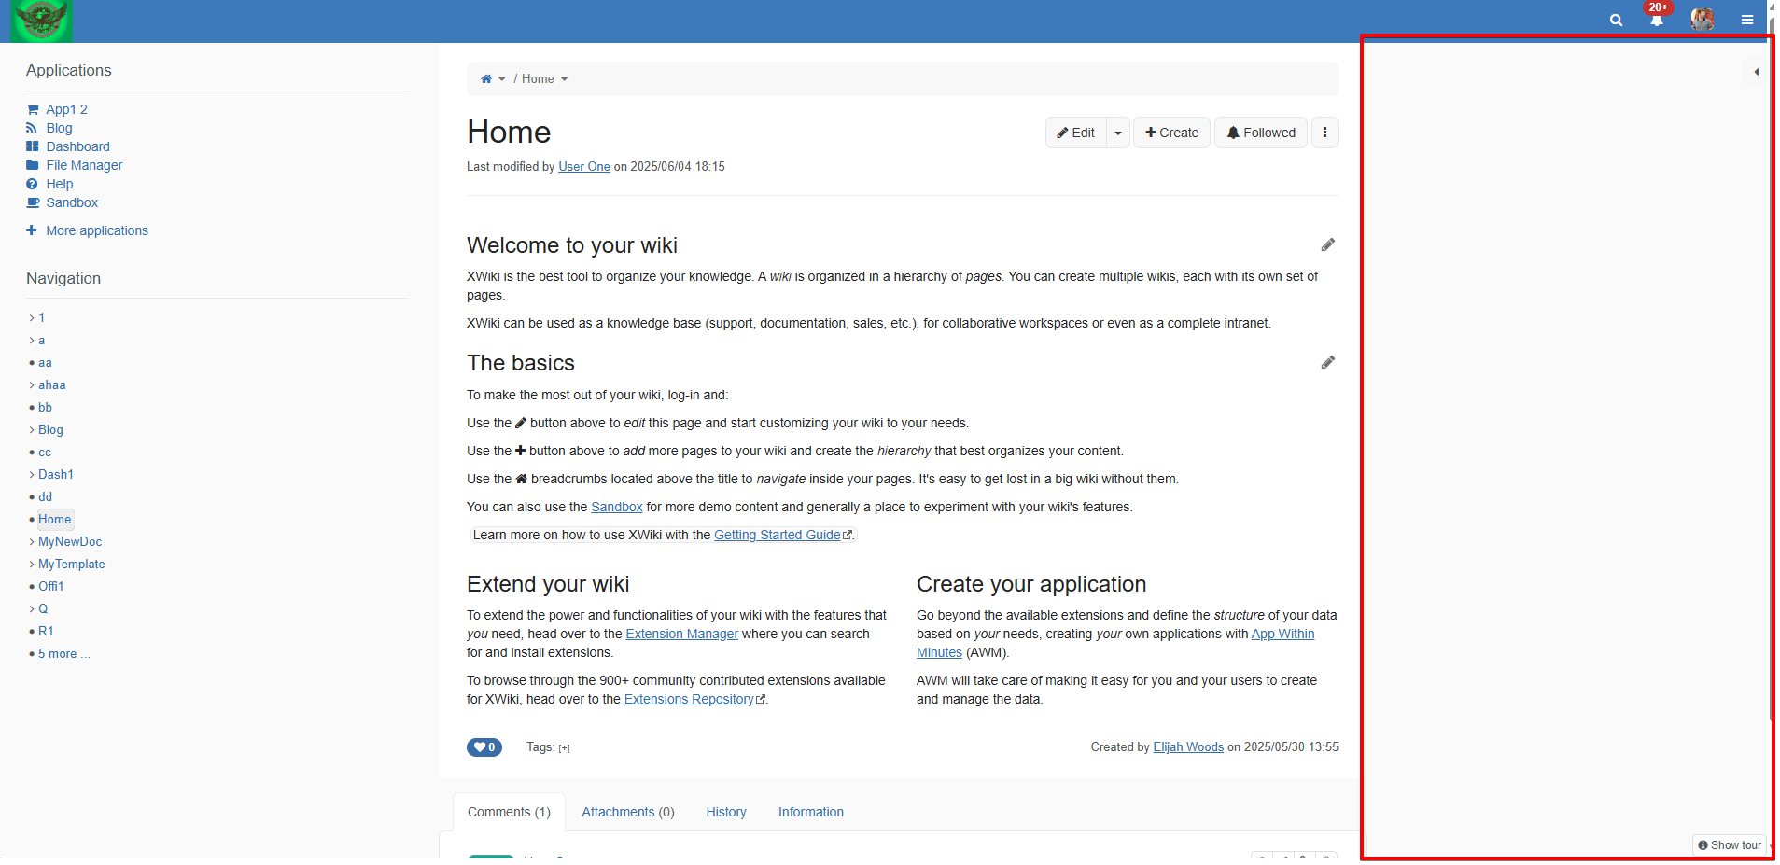Open User One profile link

click(584, 167)
